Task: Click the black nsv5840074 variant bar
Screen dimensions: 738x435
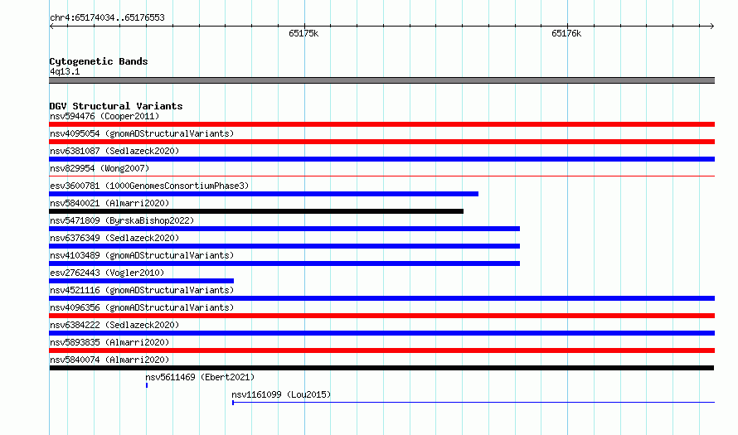Action: tap(381, 368)
